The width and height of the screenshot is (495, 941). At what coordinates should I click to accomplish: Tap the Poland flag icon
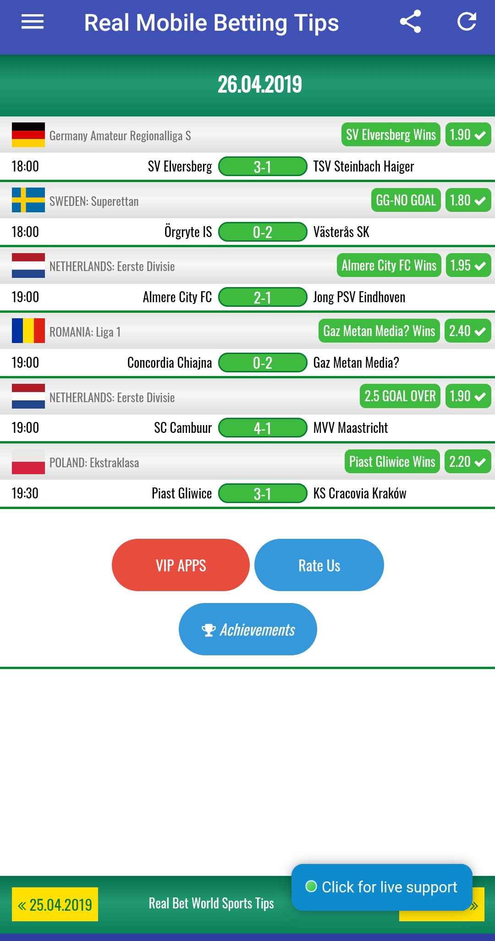[28, 461]
